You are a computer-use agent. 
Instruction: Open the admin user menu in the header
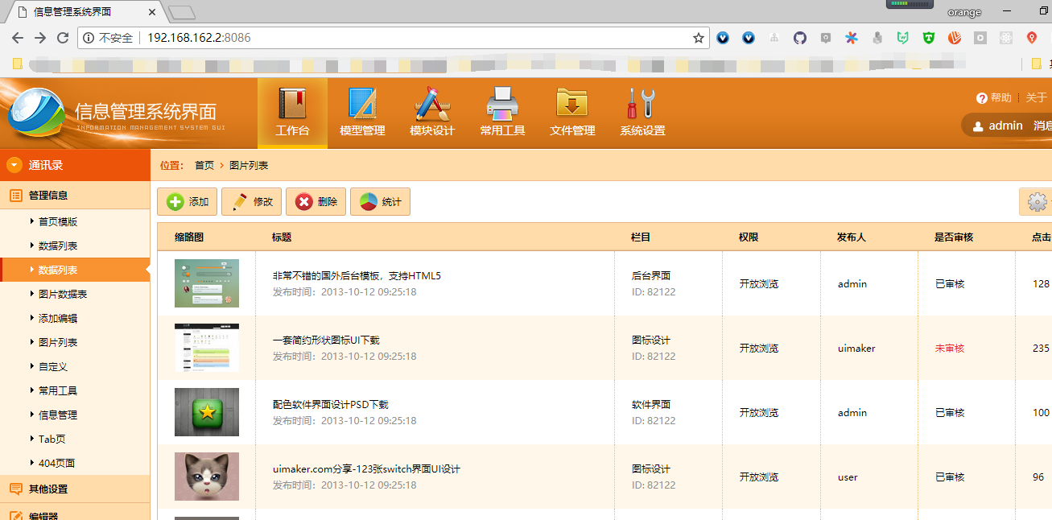pos(997,126)
